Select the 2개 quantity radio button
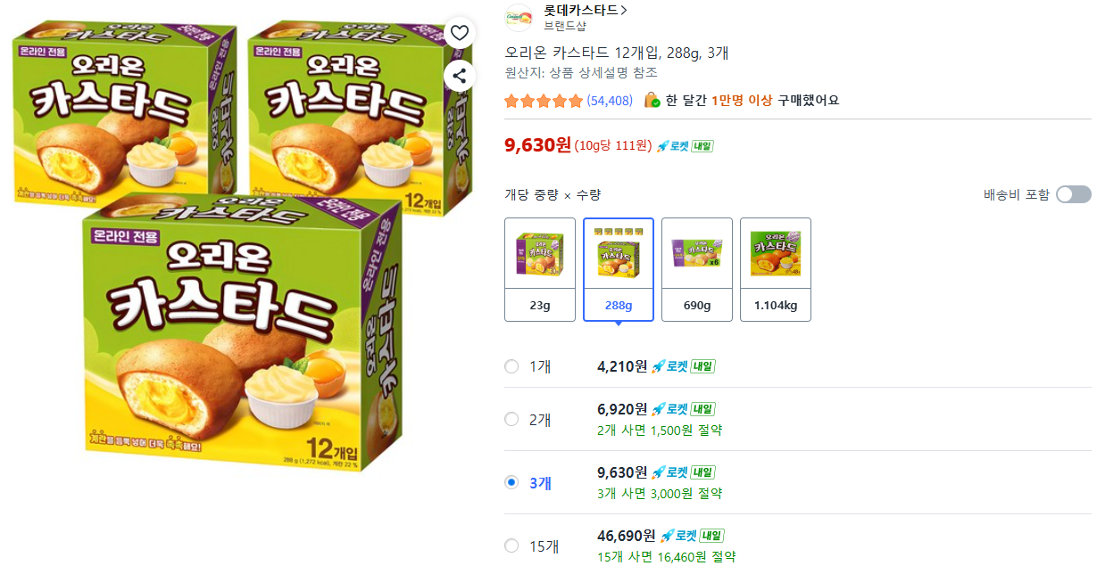 pyautogui.click(x=511, y=419)
